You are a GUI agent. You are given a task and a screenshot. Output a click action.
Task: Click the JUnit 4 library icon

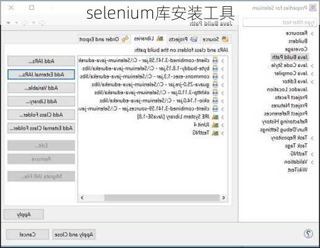pyautogui.click(x=215, y=125)
